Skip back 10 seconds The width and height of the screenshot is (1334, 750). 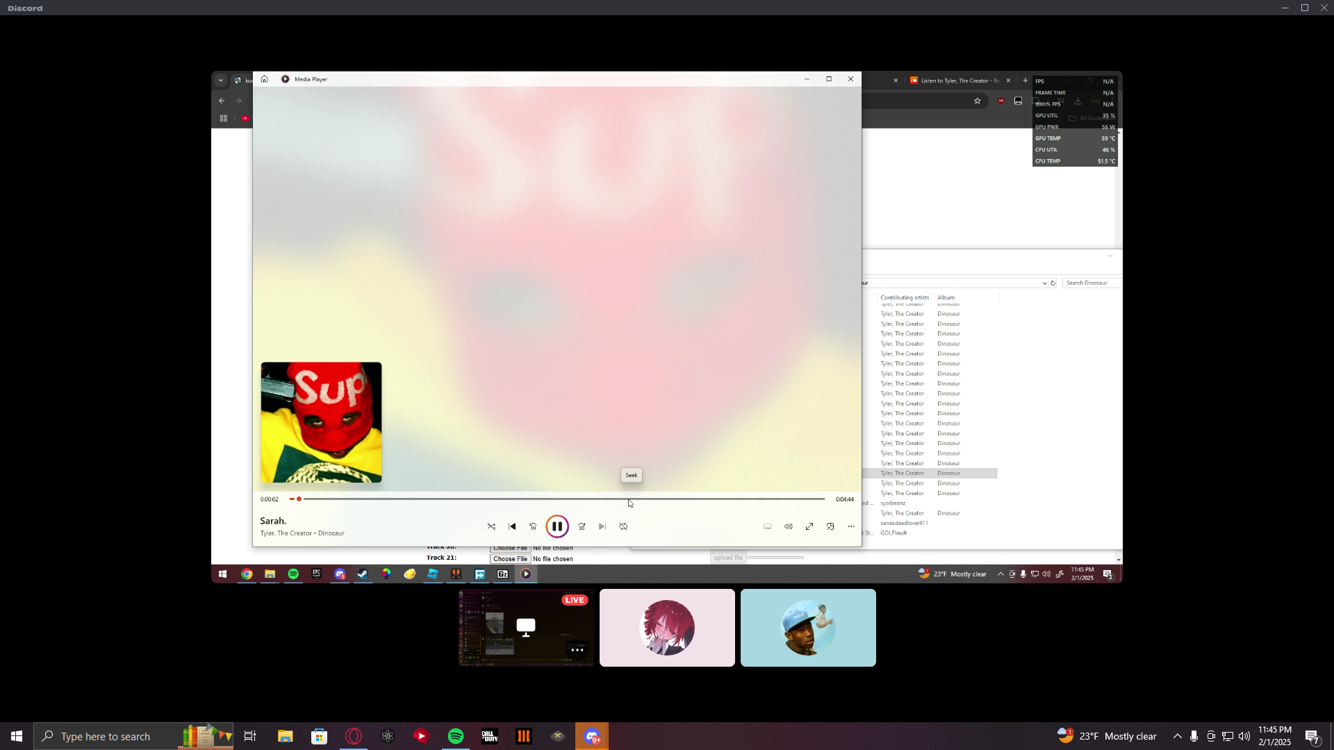(533, 526)
